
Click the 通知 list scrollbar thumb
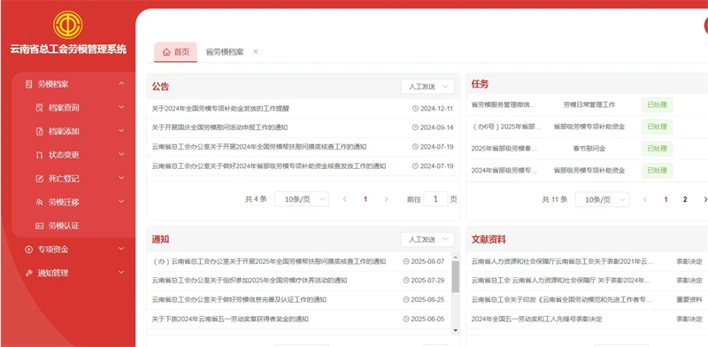pyautogui.click(x=455, y=276)
